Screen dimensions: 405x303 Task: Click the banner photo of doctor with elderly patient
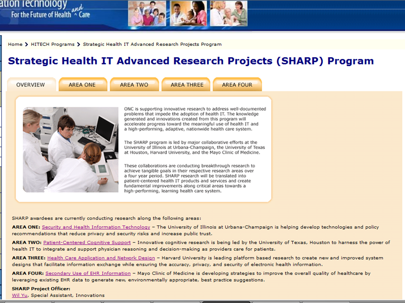coord(229,13)
